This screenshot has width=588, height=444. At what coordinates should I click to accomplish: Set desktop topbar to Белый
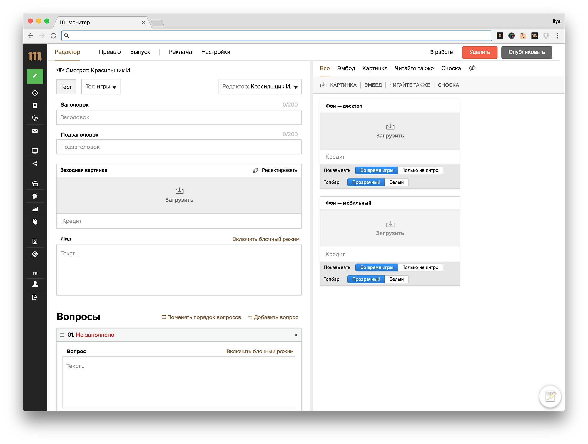pyautogui.click(x=396, y=182)
